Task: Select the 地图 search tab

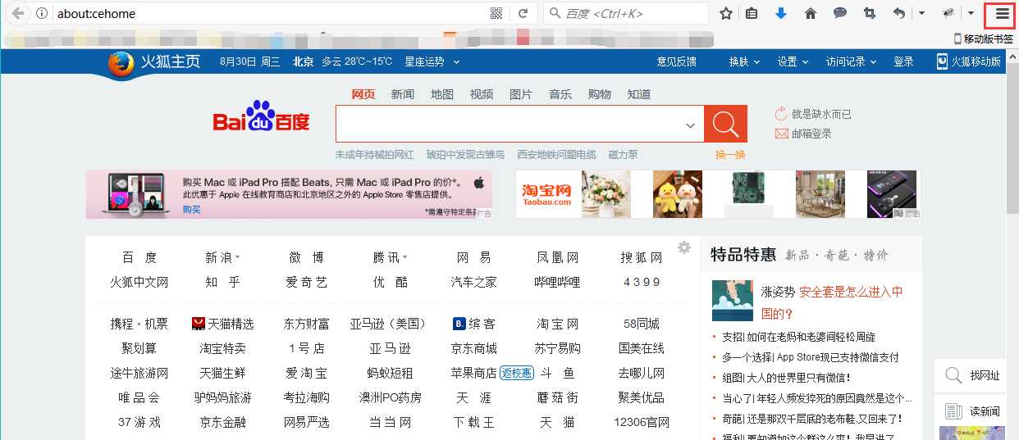Action: pos(441,94)
